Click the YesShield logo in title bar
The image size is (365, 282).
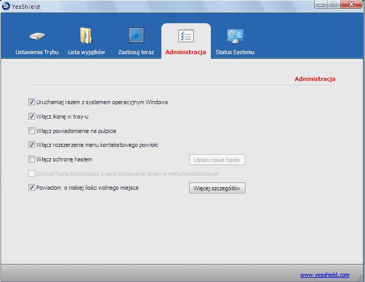click(x=6, y=6)
